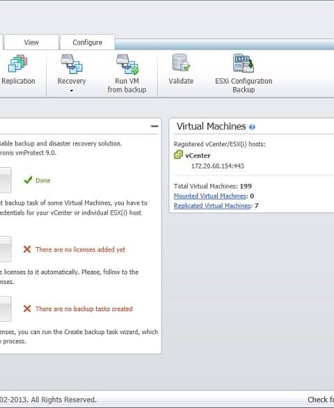Open Replicated Virtual Machines link
This screenshot has width=334, height=408.
click(x=212, y=206)
